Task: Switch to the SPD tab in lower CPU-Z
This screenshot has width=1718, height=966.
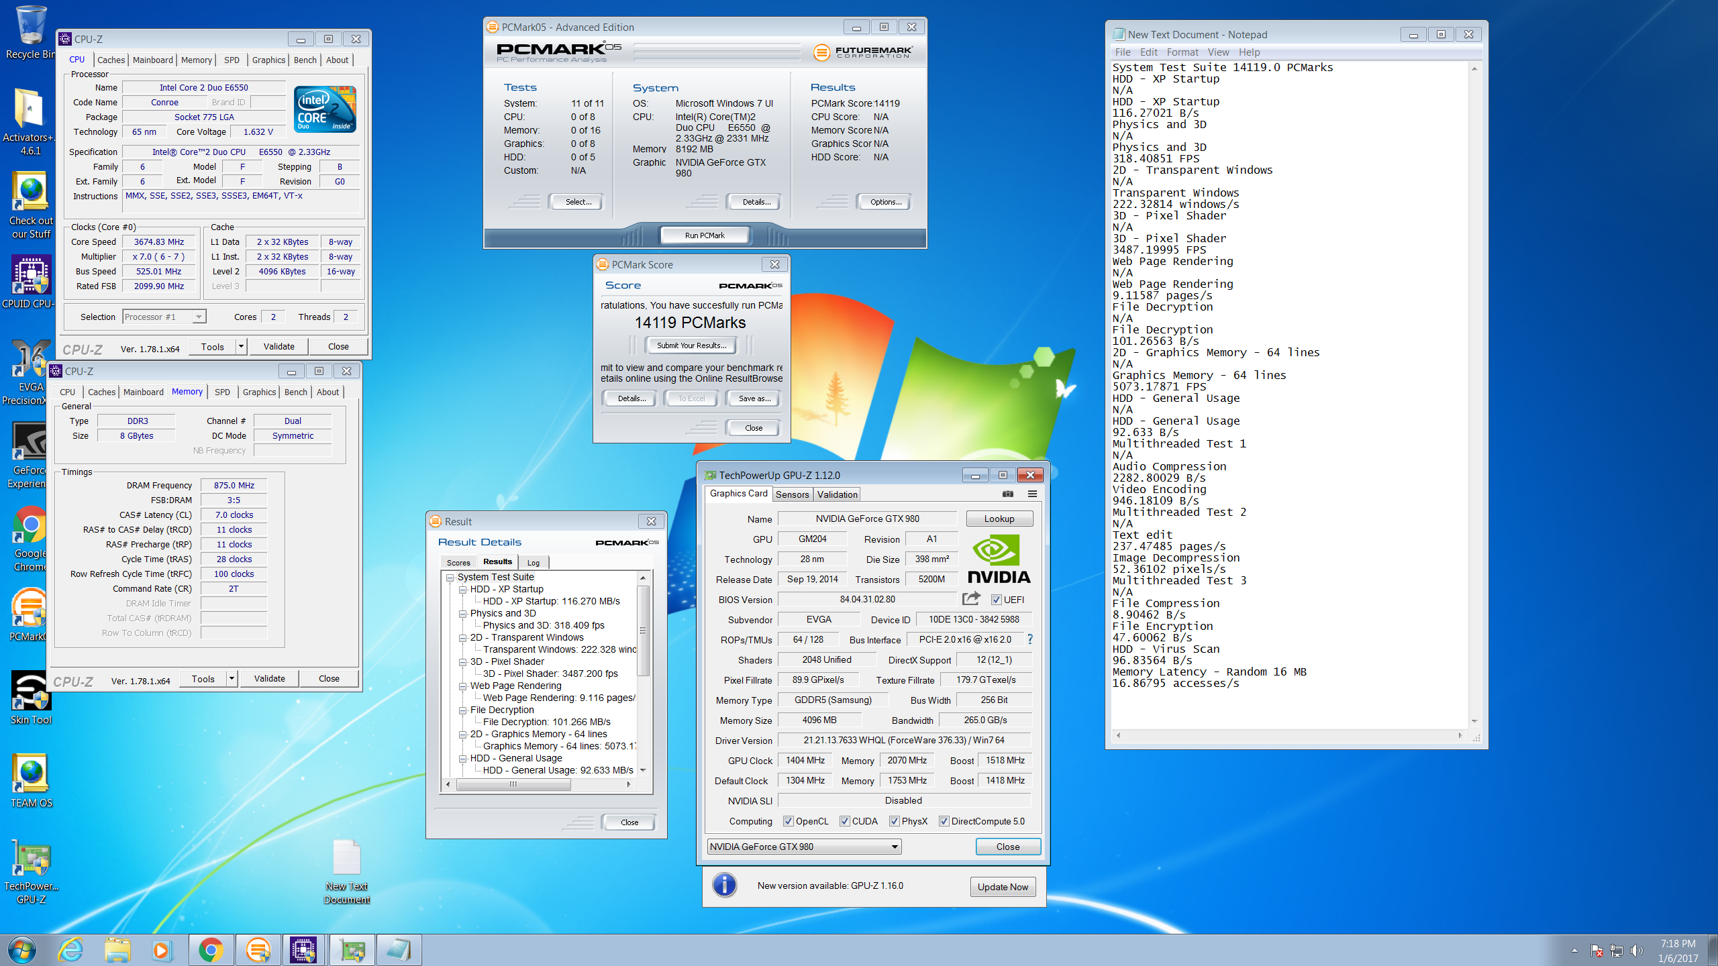Action: 222,392
